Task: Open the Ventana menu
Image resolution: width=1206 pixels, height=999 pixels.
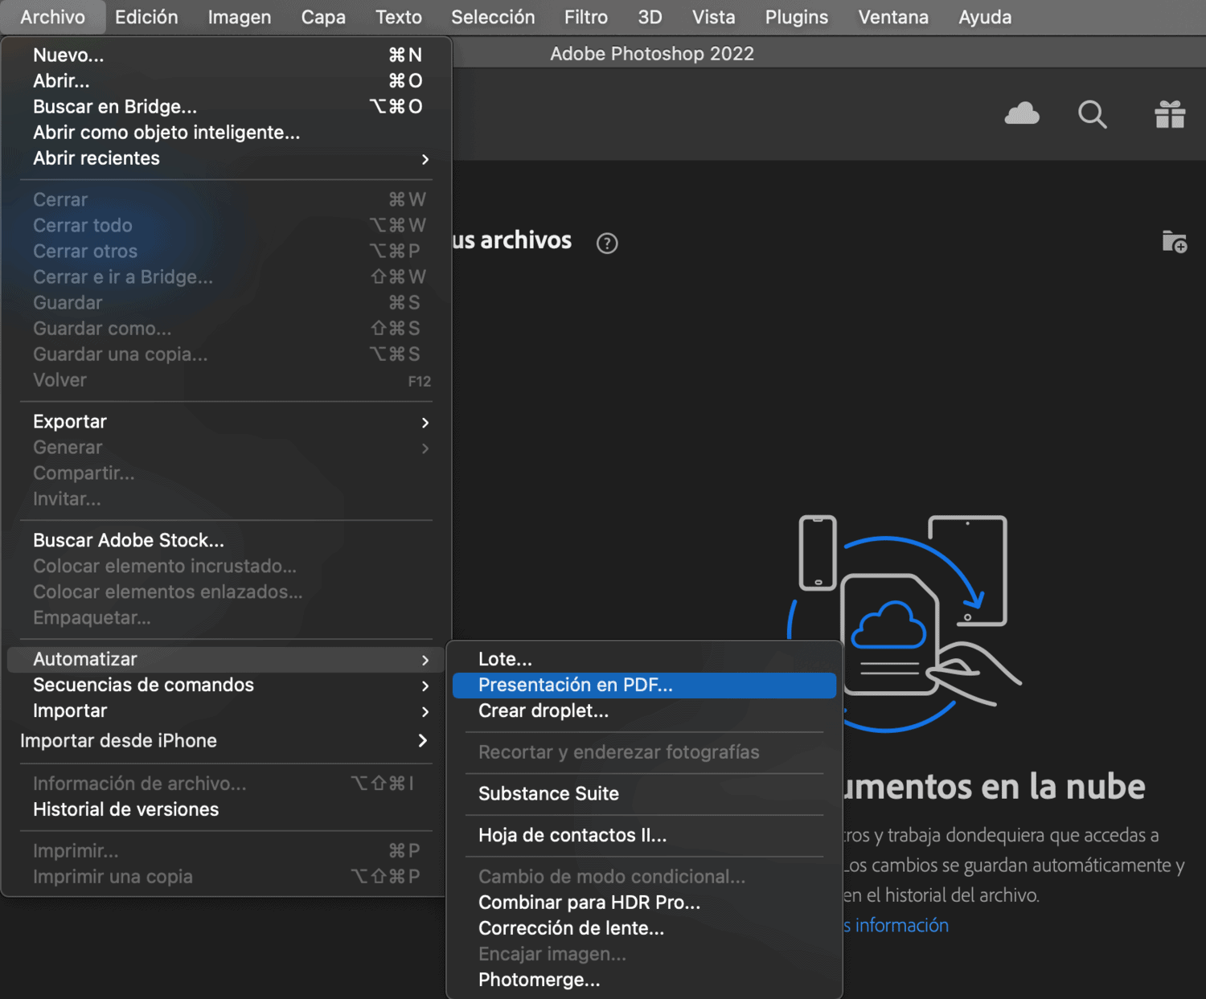Action: click(893, 17)
